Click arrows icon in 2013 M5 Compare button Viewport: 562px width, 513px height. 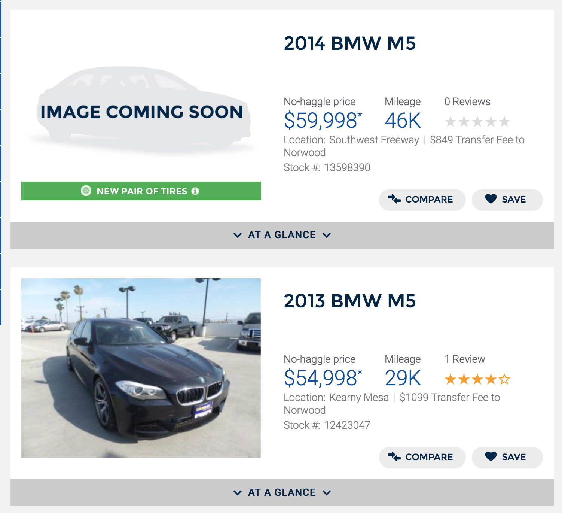(394, 456)
